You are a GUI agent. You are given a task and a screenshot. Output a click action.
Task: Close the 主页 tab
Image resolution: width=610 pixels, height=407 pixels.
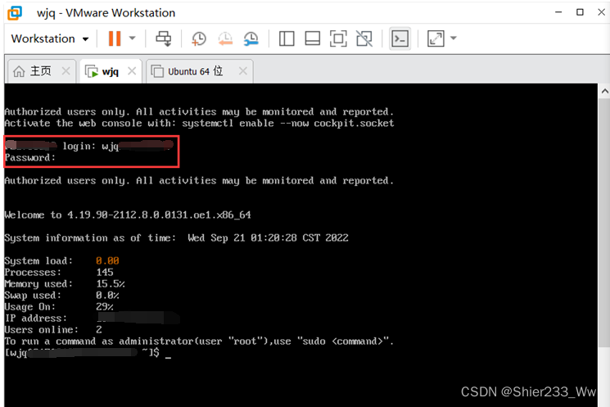(66, 70)
